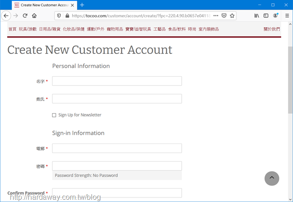Open the 食品/飲料 category link

point(177,29)
